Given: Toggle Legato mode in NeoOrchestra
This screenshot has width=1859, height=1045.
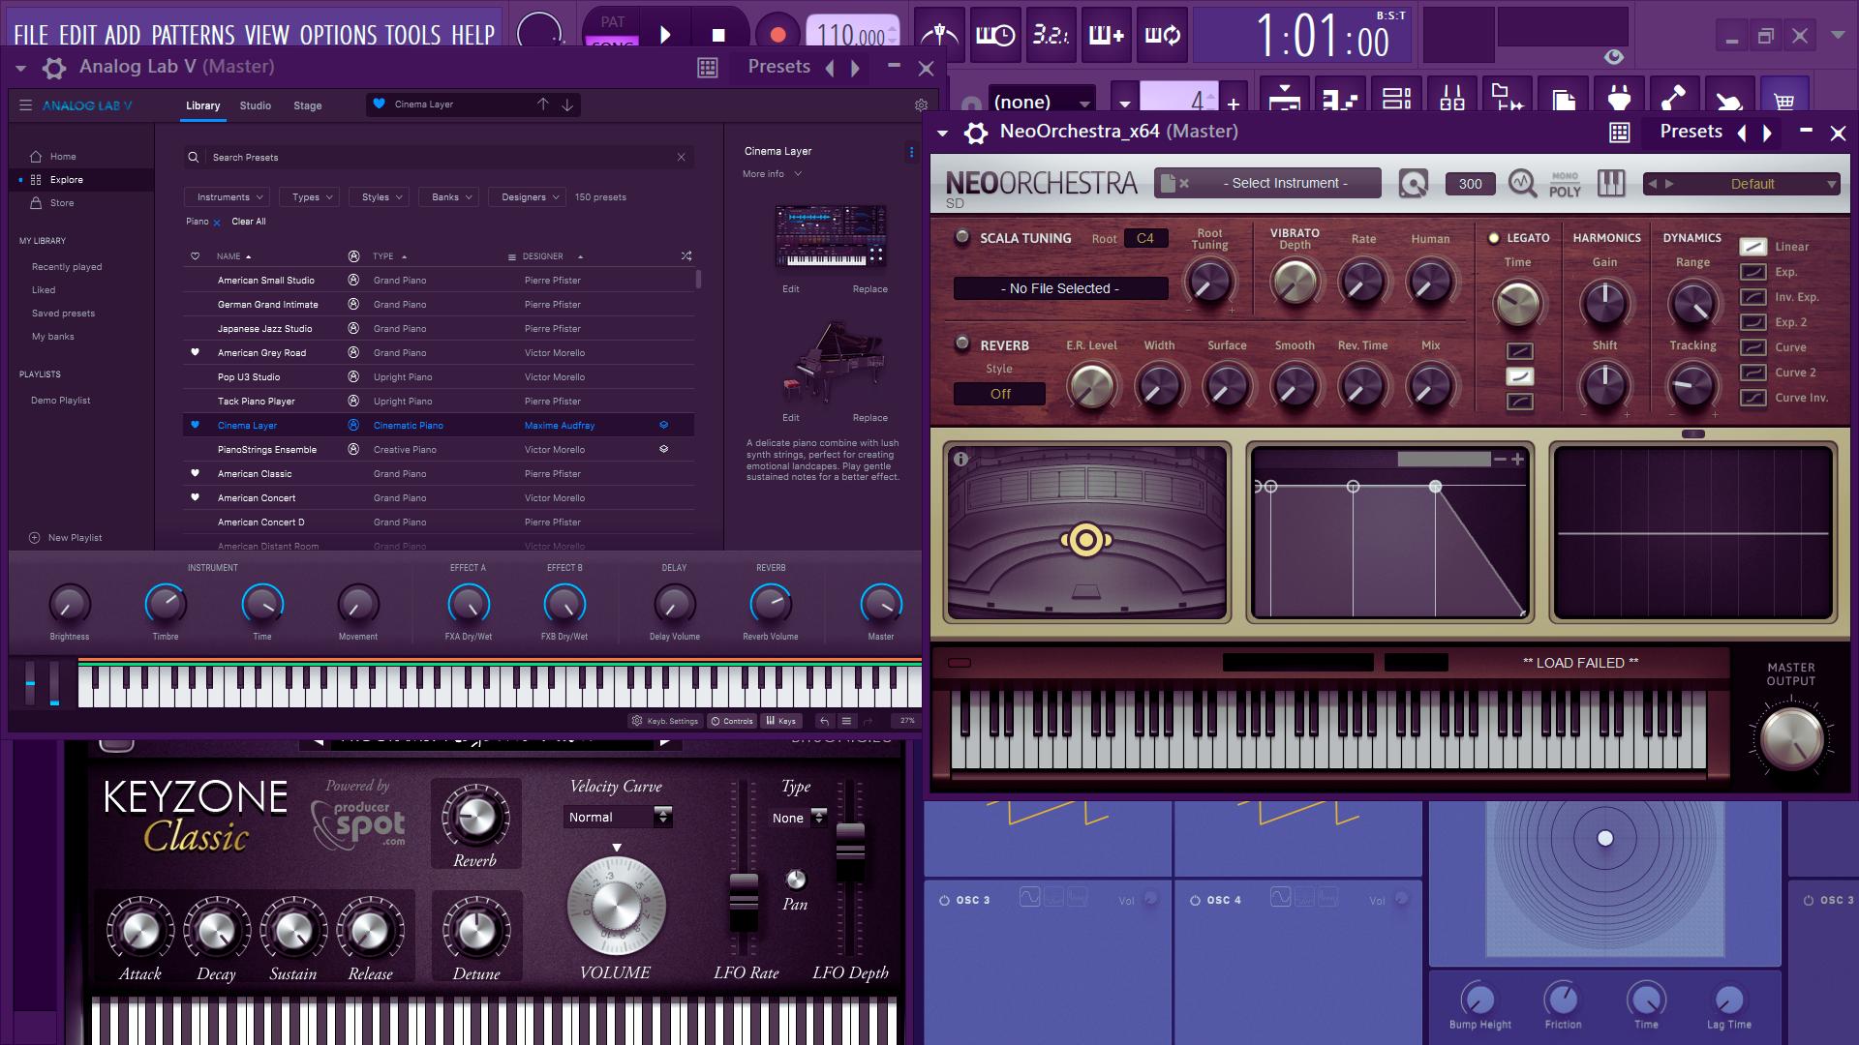Looking at the screenshot, I should 1494,238.
